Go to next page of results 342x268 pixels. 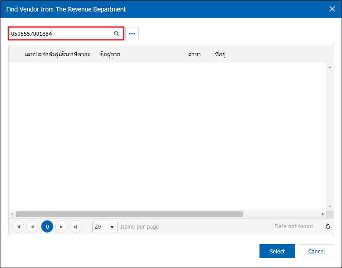61,227
